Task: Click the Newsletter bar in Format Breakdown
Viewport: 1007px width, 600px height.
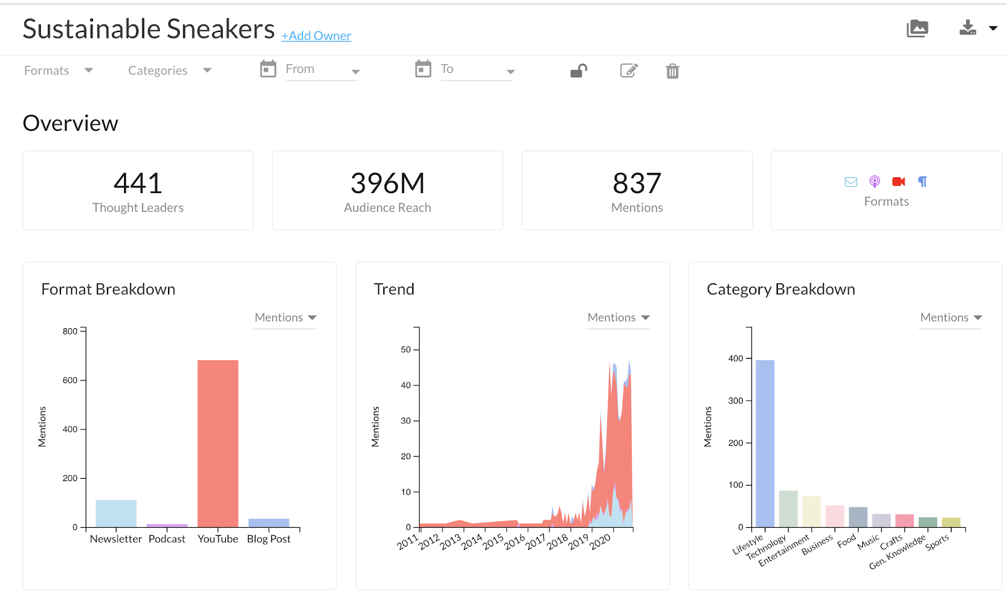Action: [x=116, y=513]
